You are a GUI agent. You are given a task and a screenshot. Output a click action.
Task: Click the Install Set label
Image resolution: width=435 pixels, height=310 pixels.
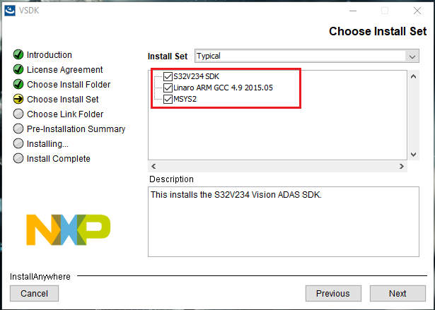168,56
